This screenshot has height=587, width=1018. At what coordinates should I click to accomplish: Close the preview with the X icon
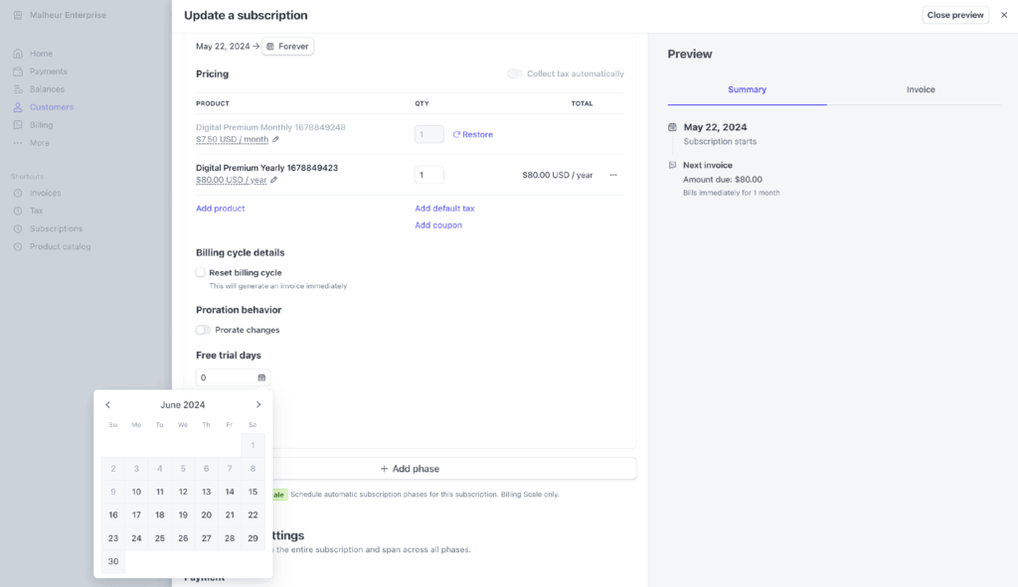tap(1003, 15)
